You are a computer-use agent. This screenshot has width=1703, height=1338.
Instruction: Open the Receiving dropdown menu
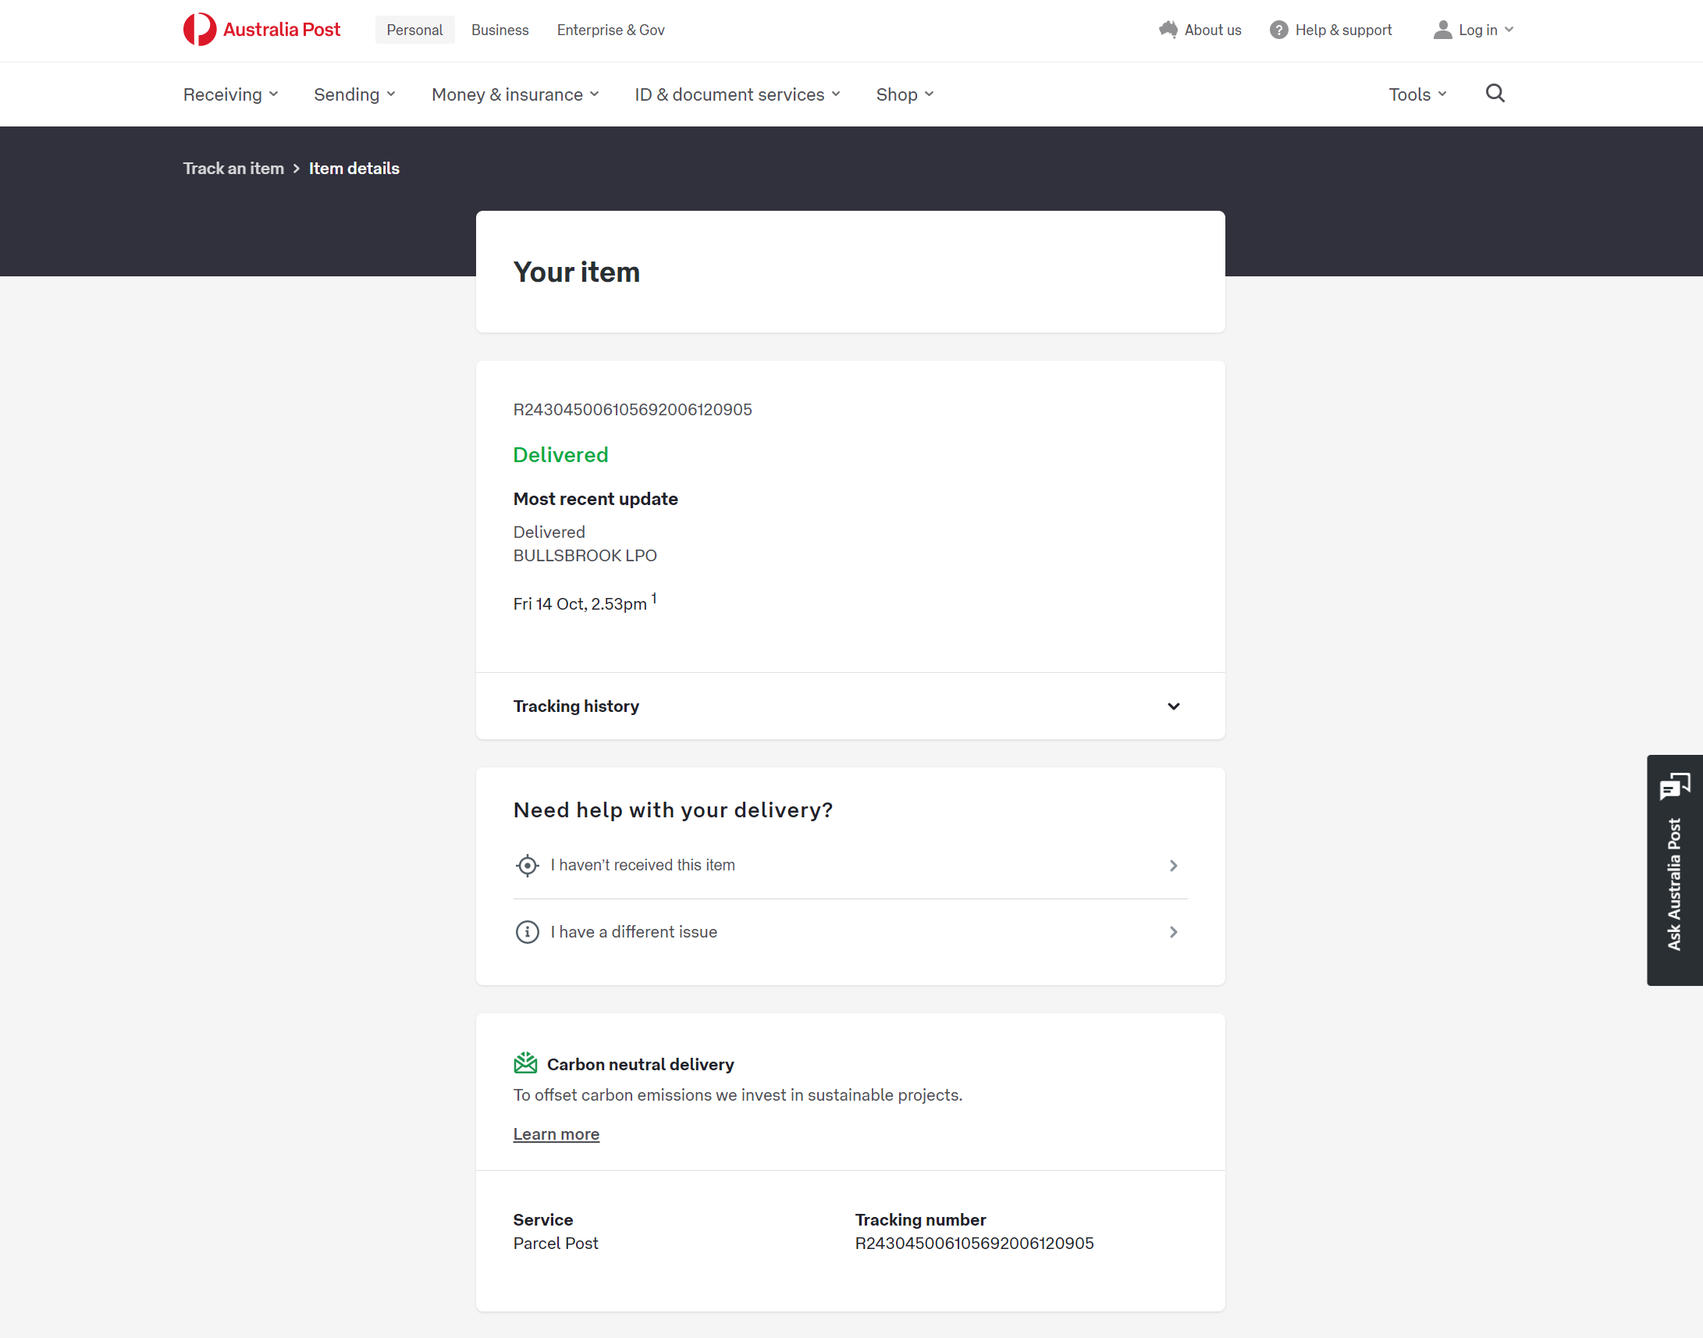[x=230, y=94]
